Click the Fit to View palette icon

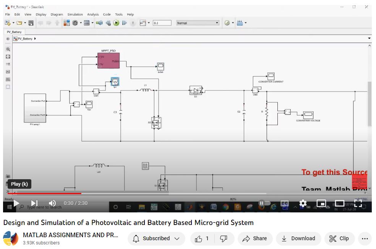[8, 57]
